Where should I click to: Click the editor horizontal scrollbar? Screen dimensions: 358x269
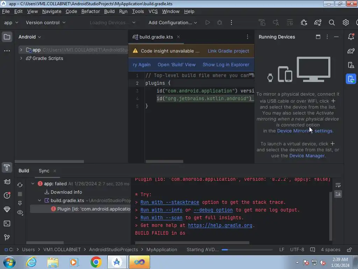[x=164, y=161]
